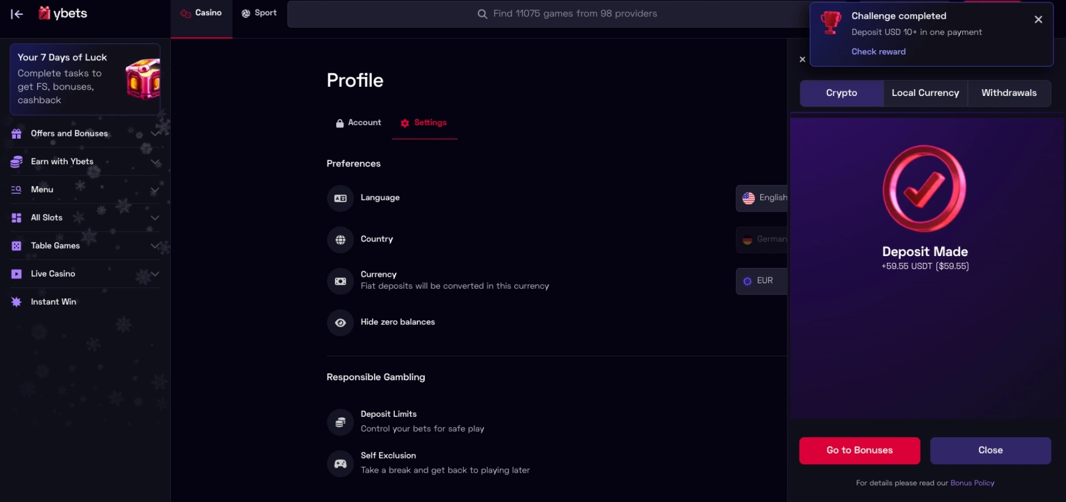Viewport: 1066px width, 502px height.
Task: Switch to the Sport section
Action: 259,12
